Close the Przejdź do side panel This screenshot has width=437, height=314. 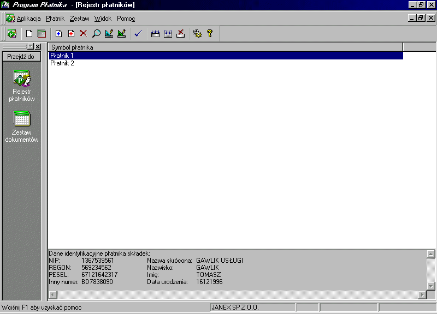pyautogui.click(x=38, y=46)
